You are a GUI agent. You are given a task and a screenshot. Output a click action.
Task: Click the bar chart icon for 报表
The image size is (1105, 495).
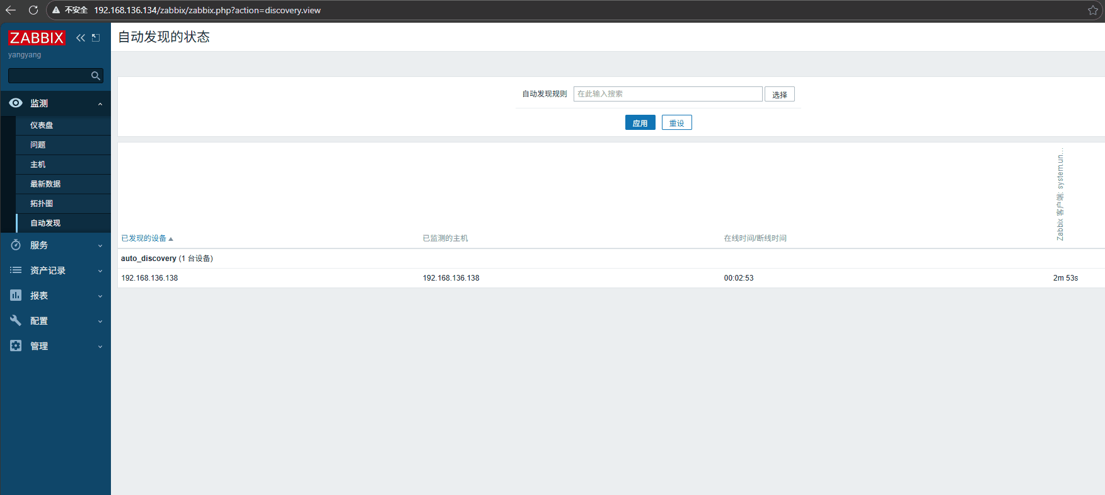tap(16, 295)
